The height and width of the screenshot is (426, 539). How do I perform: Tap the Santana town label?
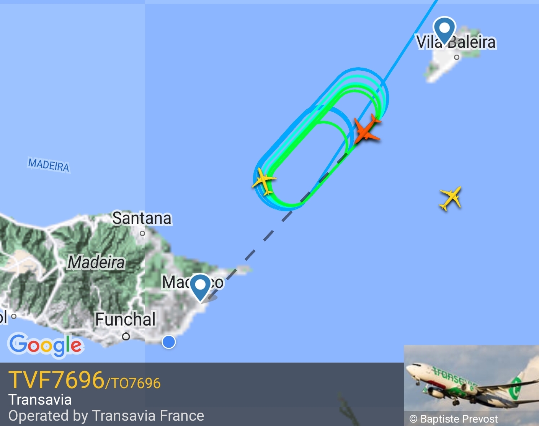[142, 218]
